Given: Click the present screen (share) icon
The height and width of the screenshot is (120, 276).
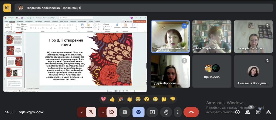Looking at the screenshot, I should pyautogui.click(x=152, y=112).
